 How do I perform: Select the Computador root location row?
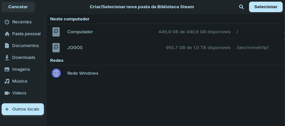[165, 32]
